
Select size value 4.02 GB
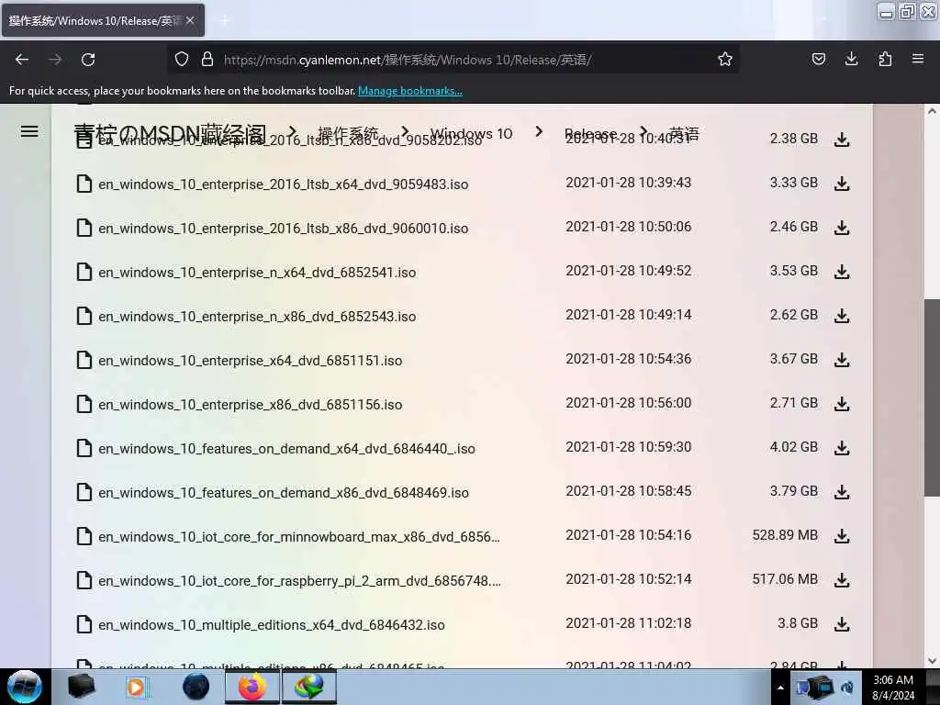(x=794, y=447)
